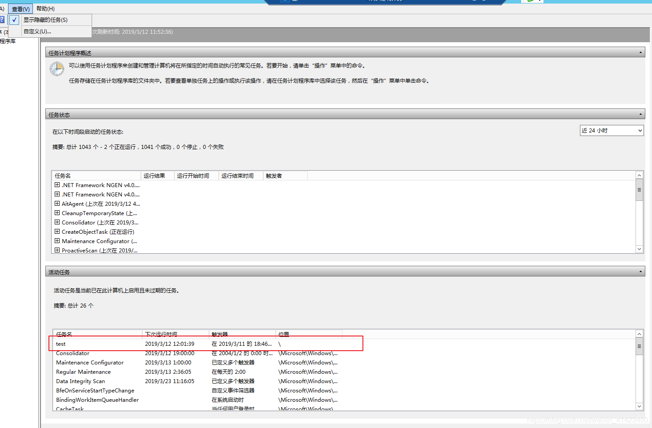This screenshot has height=428, width=652.
Task: Sort by 运行开始时间 column header
Action: click(x=197, y=176)
